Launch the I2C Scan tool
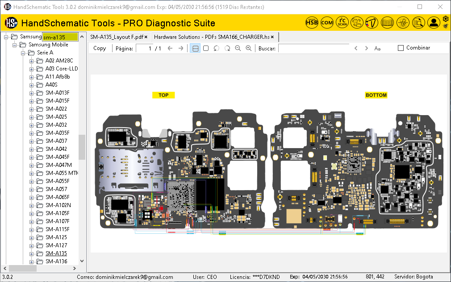 (x=342, y=22)
